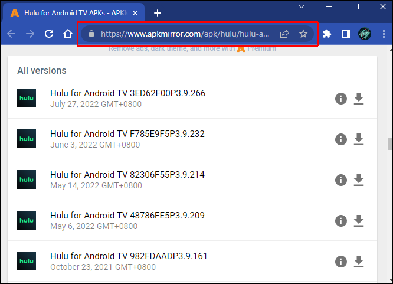Click the scrollbar up arrow
Screen dimensions: 393x284
(391, 50)
